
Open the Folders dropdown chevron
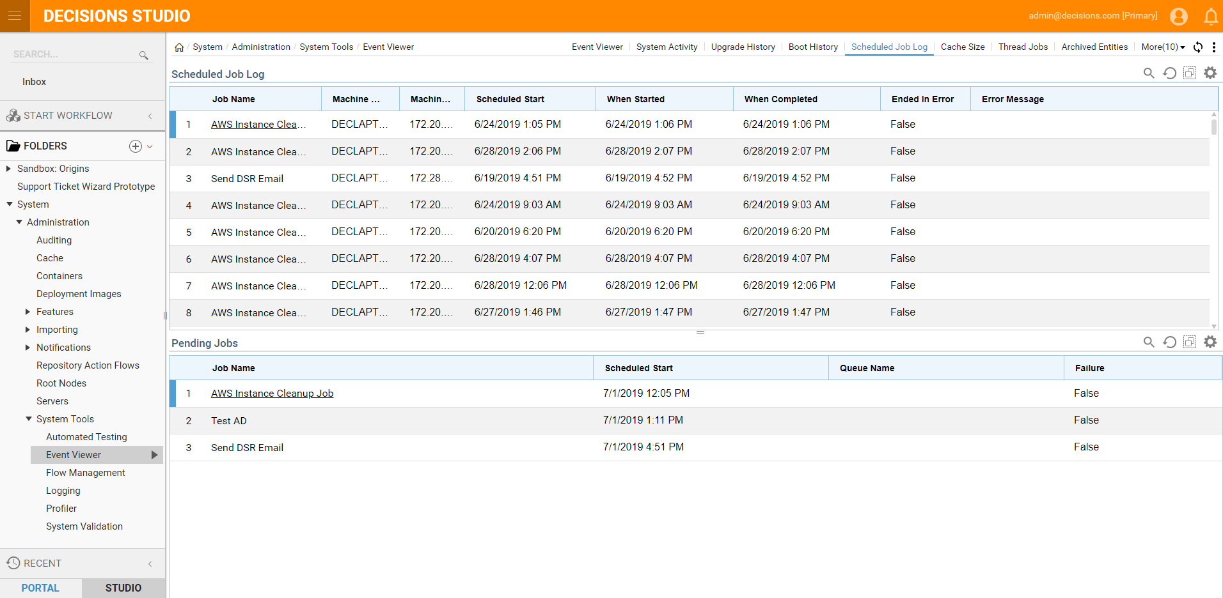(150, 146)
